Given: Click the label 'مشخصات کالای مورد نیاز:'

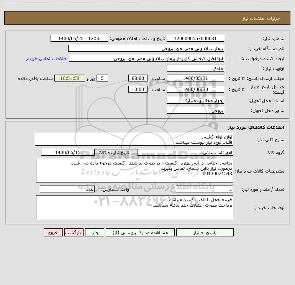Looking at the screenshot, I should coord(260,171).
